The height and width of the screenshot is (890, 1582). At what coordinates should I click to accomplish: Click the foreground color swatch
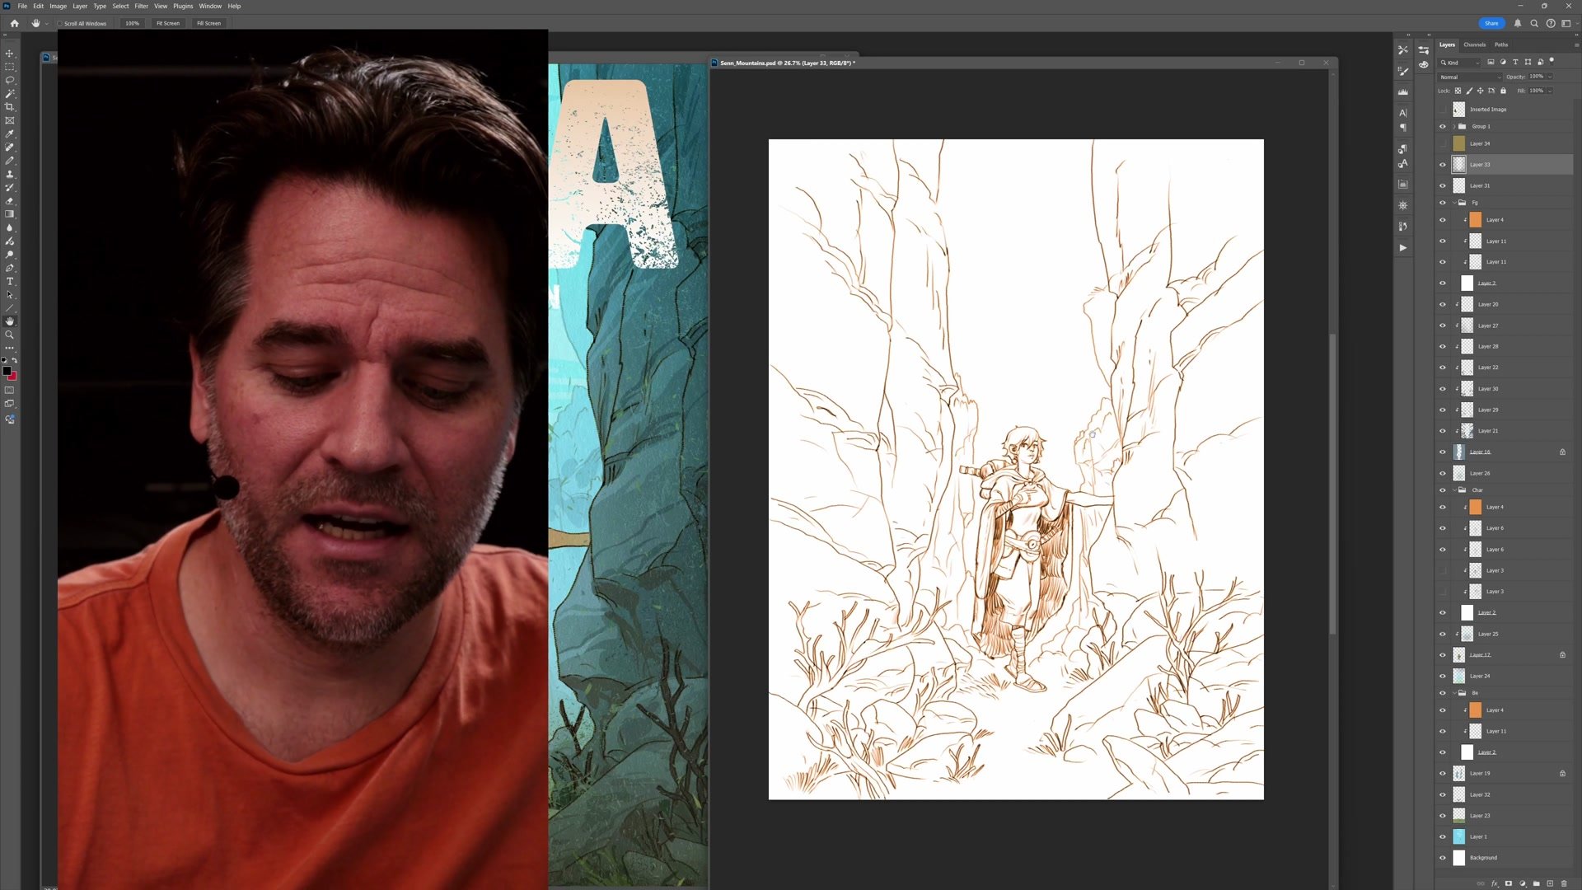(x=7, y=371)
